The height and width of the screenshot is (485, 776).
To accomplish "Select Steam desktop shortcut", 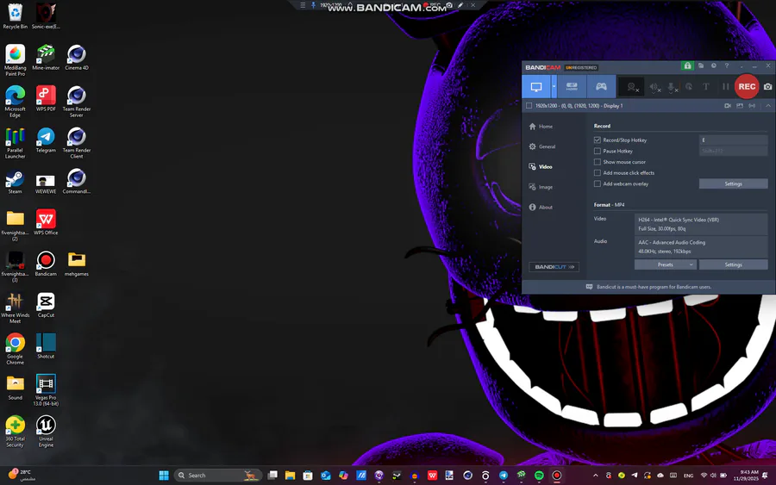I will (15, 182).
